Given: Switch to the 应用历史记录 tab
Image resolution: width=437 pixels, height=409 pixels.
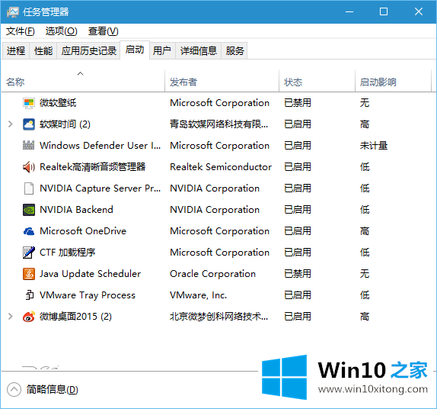Looking at the screenshot, I should 88,51.
